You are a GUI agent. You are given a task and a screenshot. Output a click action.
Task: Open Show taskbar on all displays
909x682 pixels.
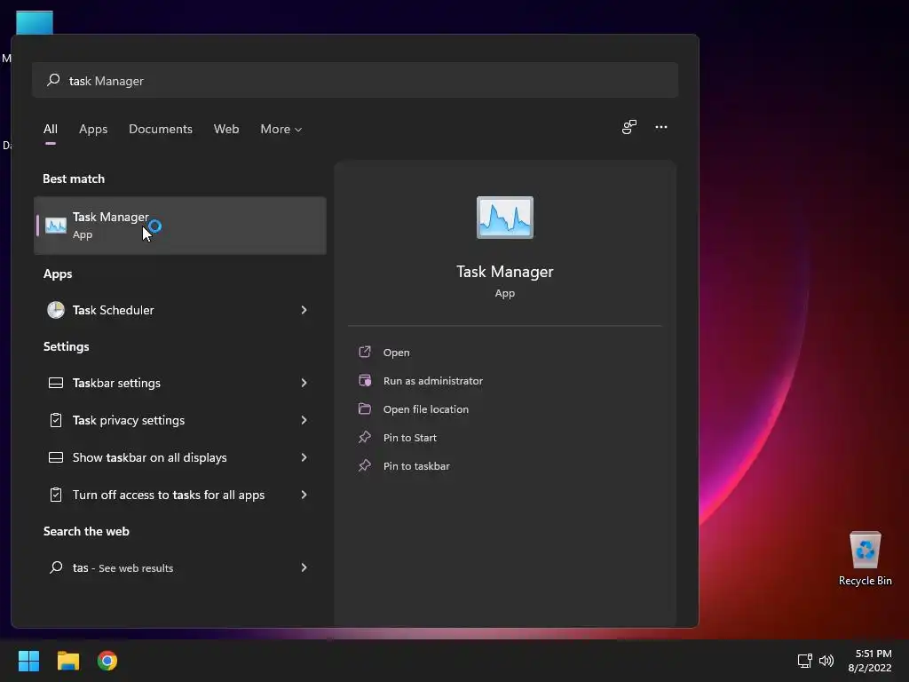tap(179, 457)
